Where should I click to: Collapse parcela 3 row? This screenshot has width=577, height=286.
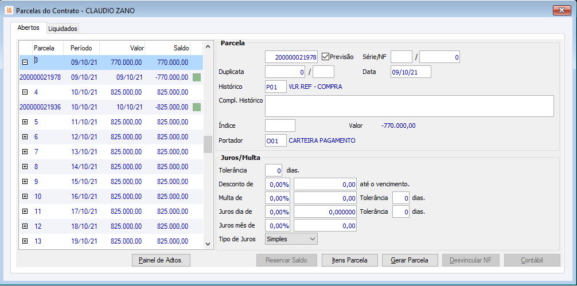(x=25, y=62)
